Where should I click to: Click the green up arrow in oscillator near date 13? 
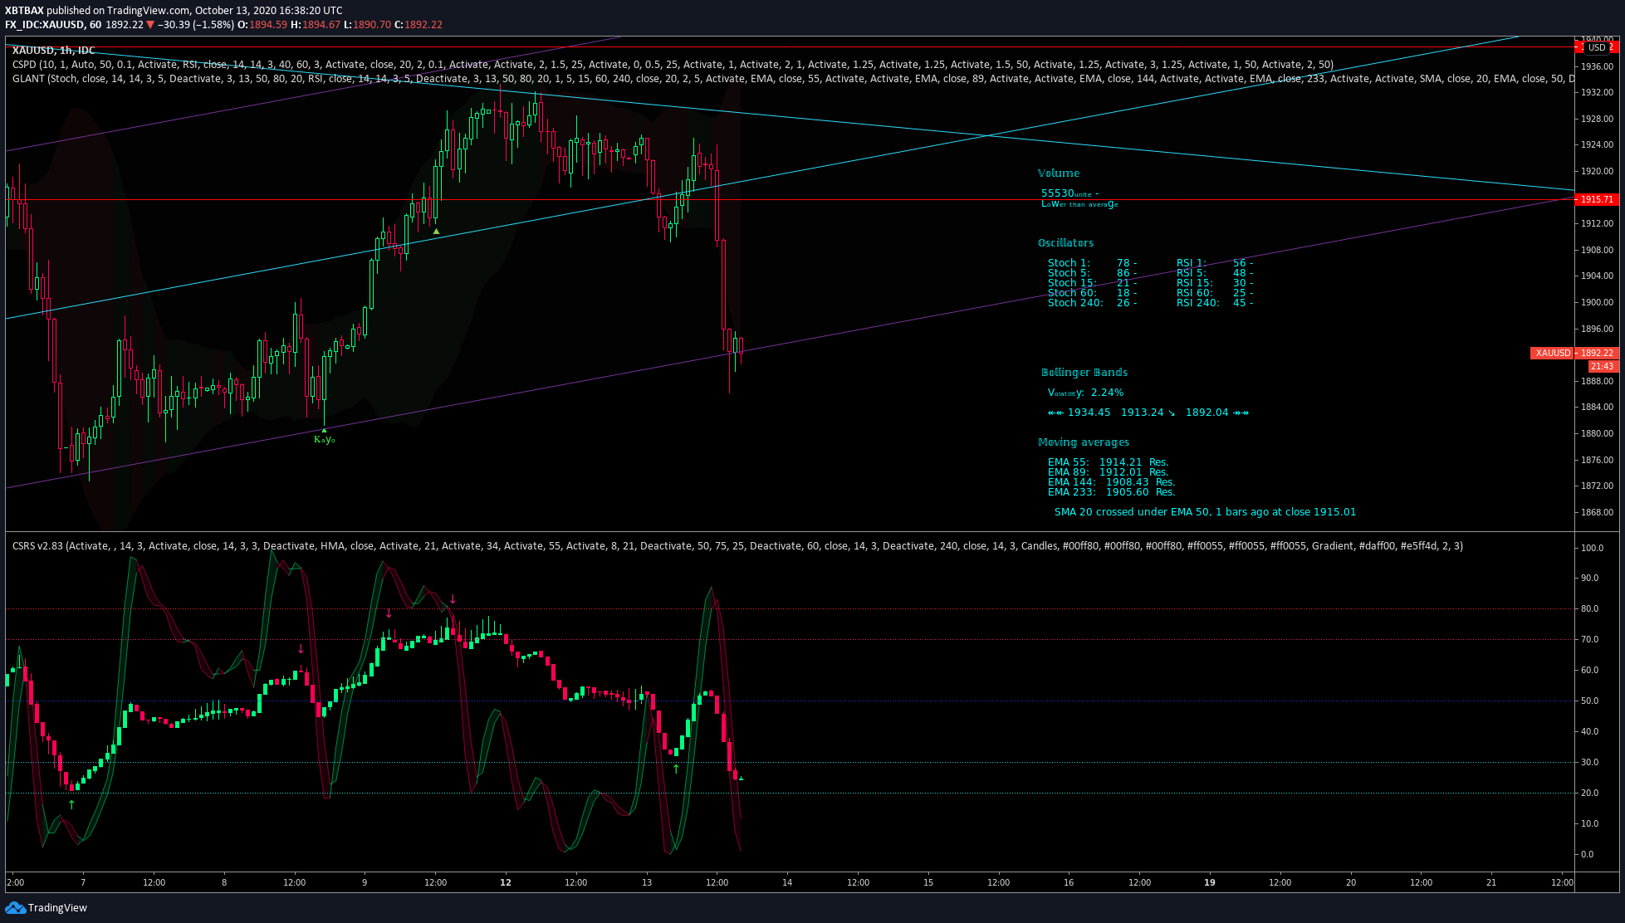point(676,769)
